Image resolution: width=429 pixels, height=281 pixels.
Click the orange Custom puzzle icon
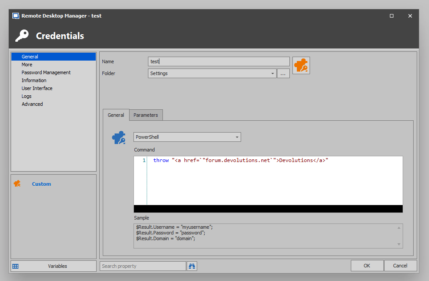click(x=18, y=184)
